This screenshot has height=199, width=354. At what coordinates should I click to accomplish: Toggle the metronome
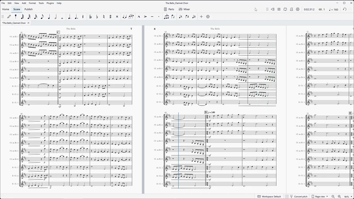291,9
